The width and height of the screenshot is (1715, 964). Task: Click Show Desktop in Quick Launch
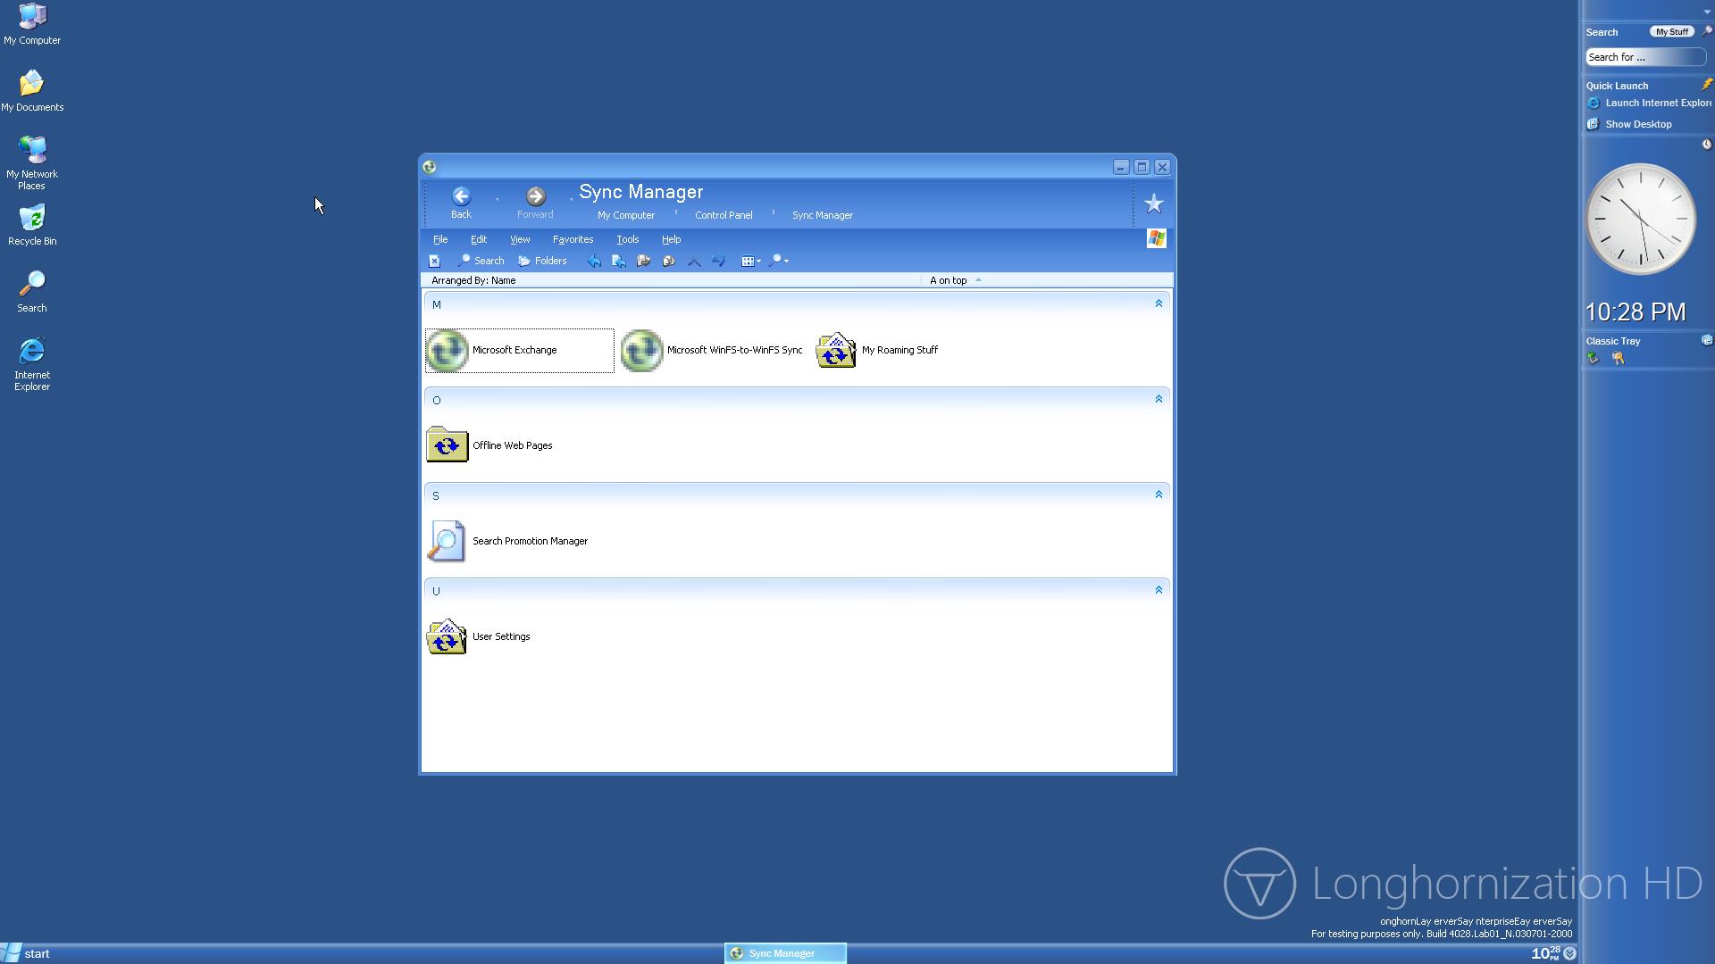1637,124
